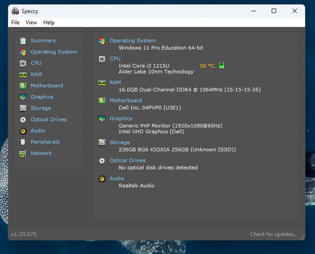Click the Optical Drives disc icon in sidebar

(x=23, y=119)
